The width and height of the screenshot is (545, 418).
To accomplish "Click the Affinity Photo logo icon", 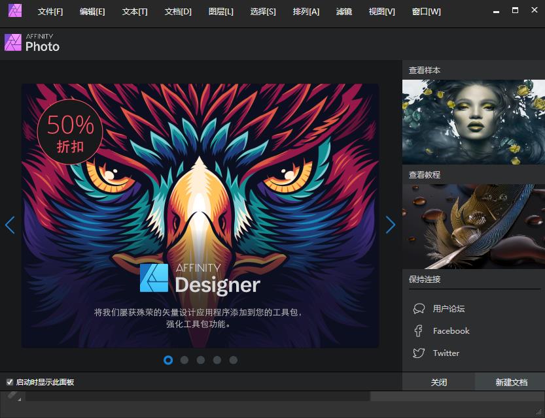I will coord(12,43).
